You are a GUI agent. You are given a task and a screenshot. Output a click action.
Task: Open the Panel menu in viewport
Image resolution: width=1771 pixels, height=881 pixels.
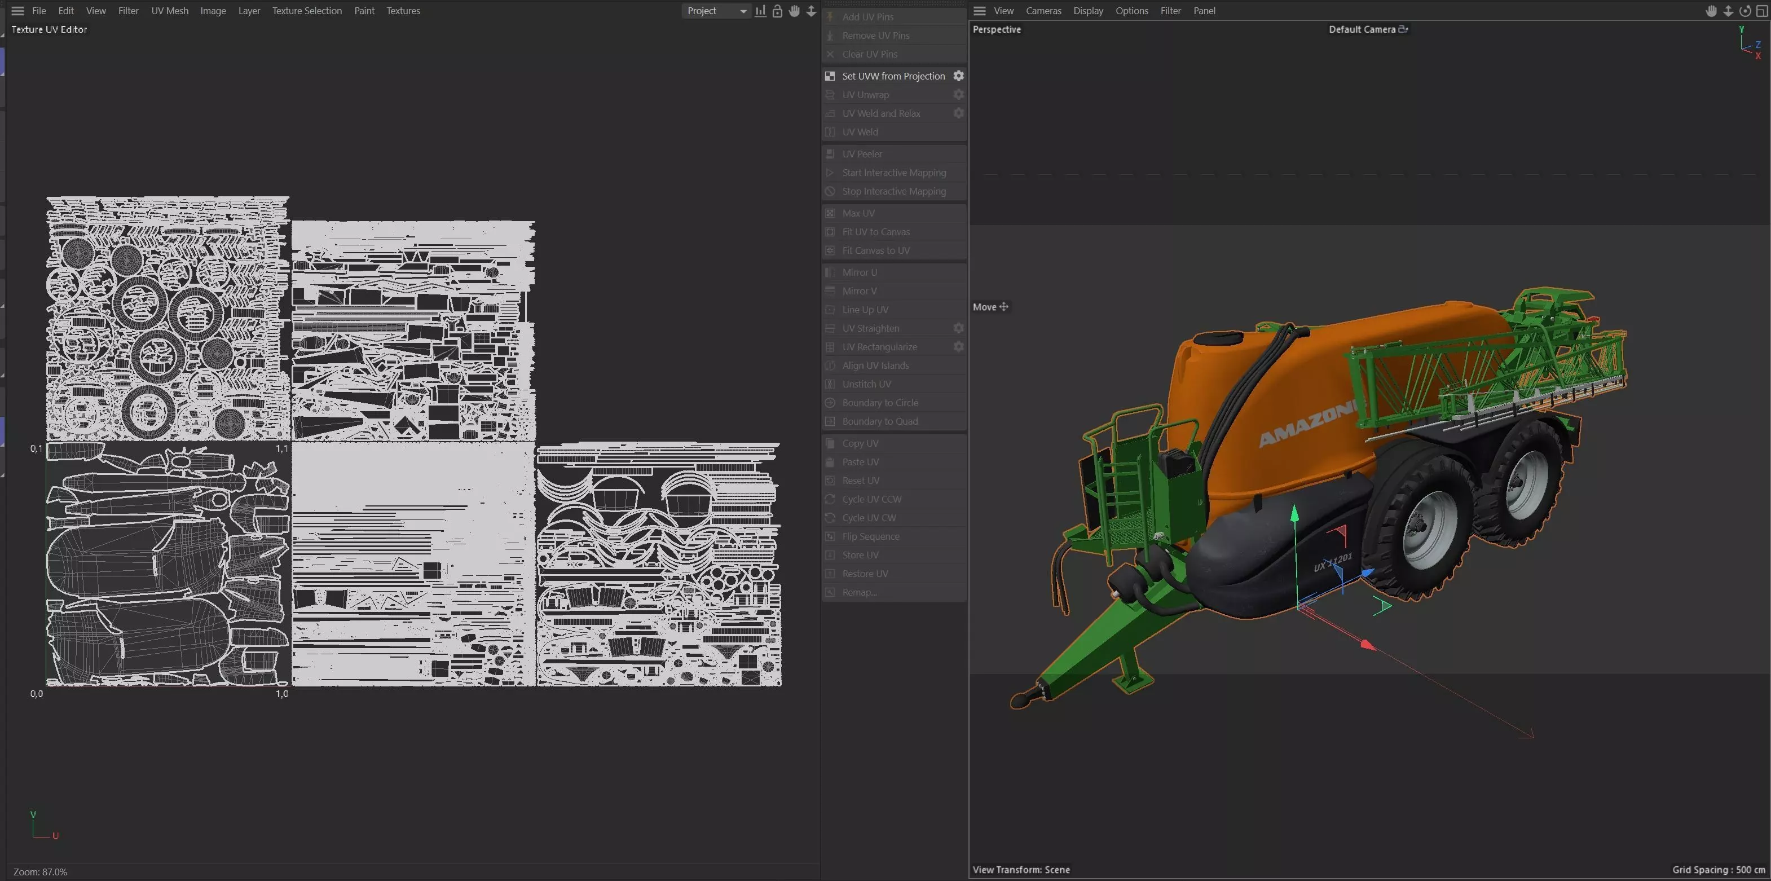click(1205, 11)
